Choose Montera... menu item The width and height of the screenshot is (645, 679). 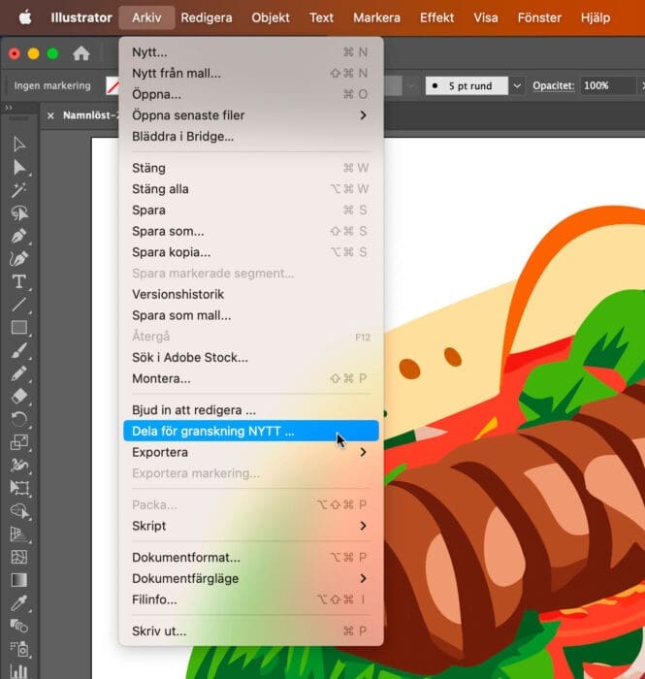(x=251, y=378)
